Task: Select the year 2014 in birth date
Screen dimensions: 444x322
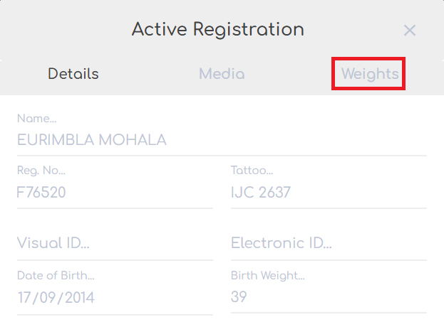Action: coord(80,298)
